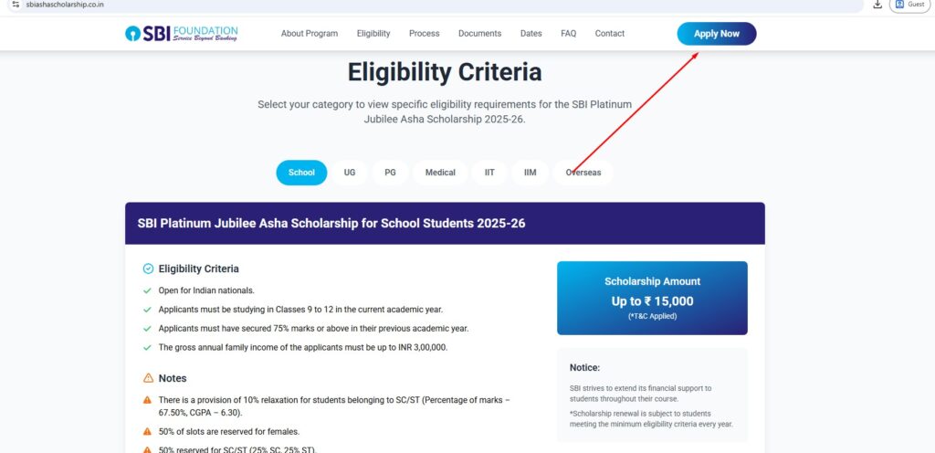Click the SBI Foundation logo
Image resolution: width=935 pixels, height=453 pixels.
coord(182,34)
